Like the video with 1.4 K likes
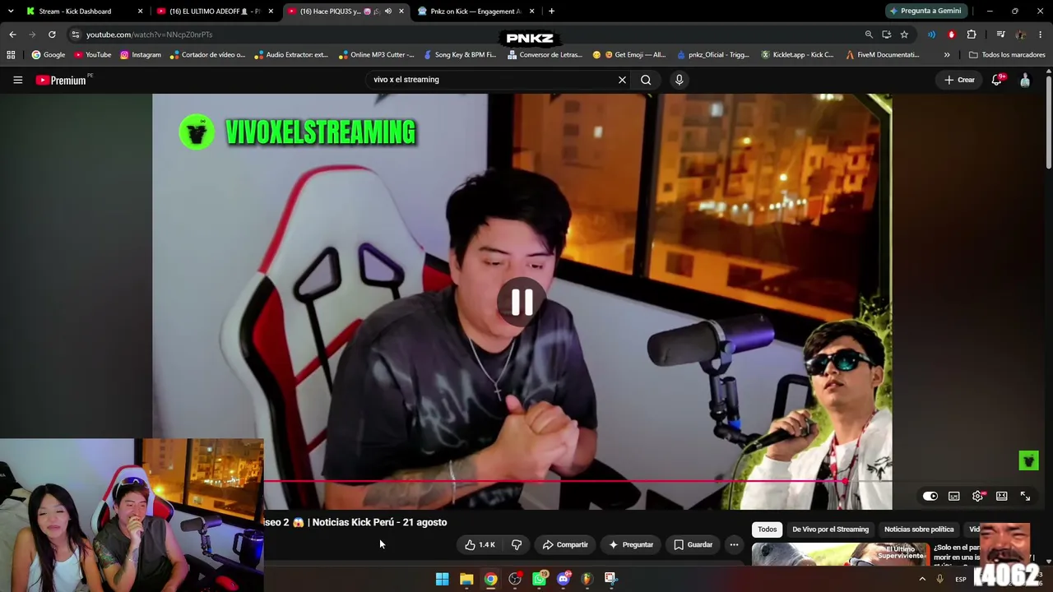Viewport: 1053px width, 592px height. tap(480, 544)
